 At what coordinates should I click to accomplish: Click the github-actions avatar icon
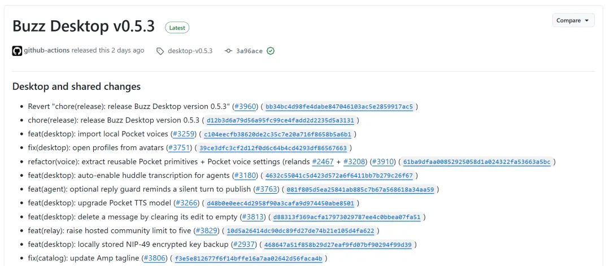[x=17, y=51]
